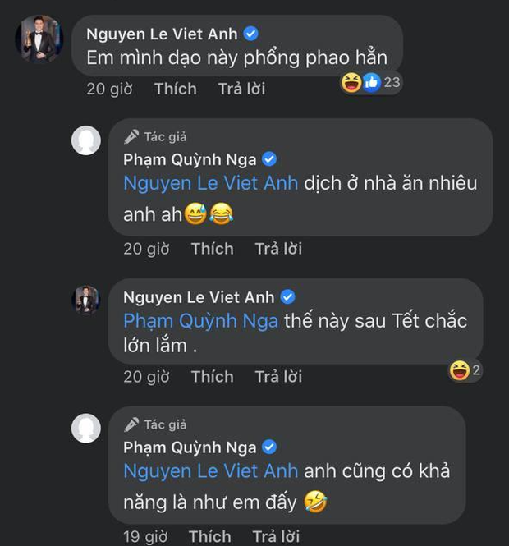509x546 pixels.
Task: View haha reactions on 'sau Tết' reply
Action: coord(465,371)
